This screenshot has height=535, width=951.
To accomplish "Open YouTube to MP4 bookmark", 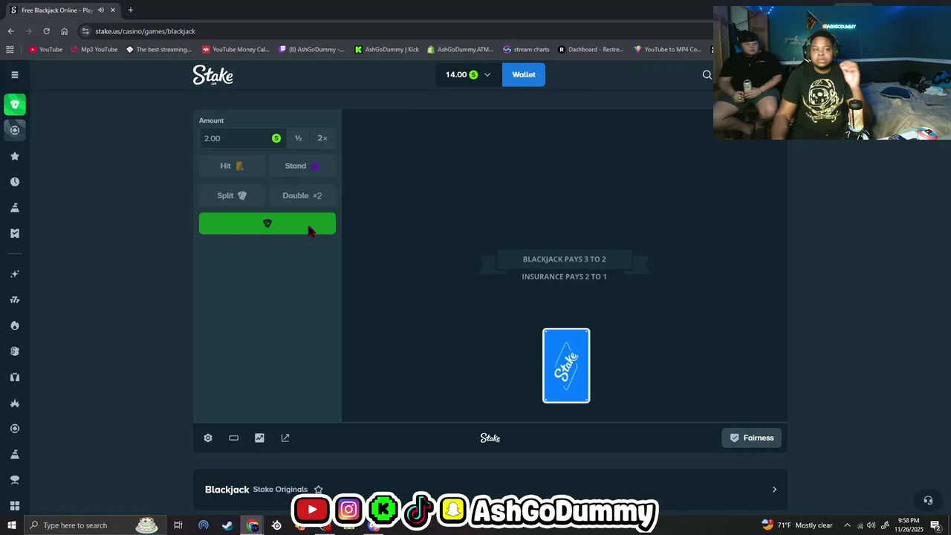I will pos(667,50).
